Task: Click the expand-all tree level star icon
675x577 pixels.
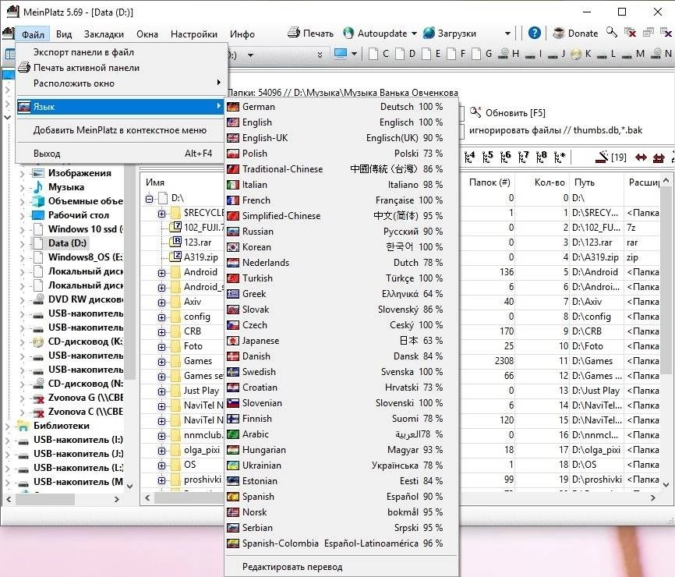Action: click(x=560, y=158)
